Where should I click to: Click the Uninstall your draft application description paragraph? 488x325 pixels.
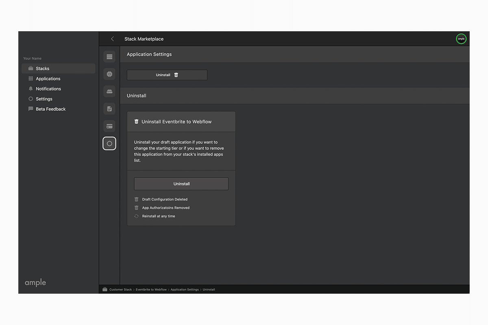click(x=179, y=151)
